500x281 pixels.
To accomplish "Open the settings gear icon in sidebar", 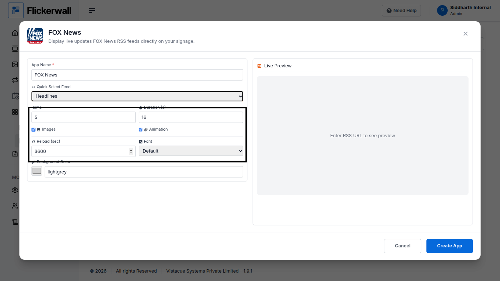I will pyautogui.click(x=15, y=190).
